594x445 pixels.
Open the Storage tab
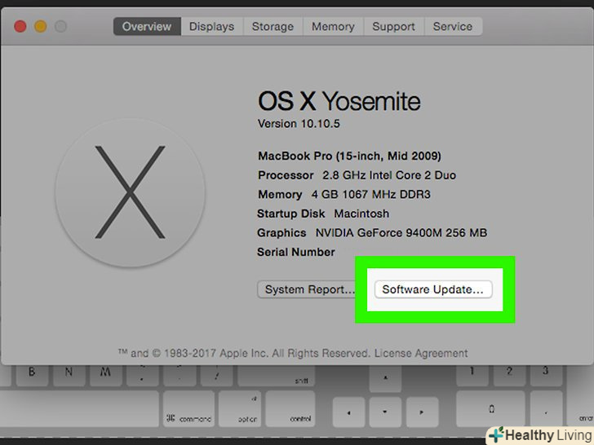click(273, 26)
